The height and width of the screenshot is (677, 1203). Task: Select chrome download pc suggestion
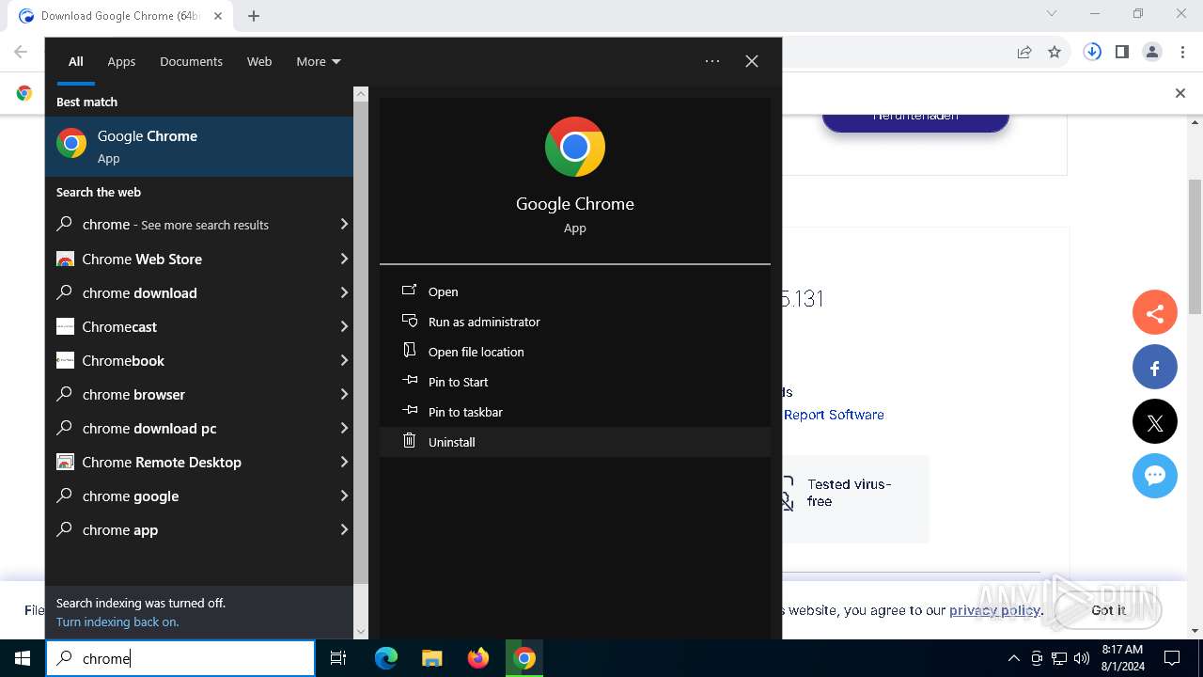[x=199, y=428]
